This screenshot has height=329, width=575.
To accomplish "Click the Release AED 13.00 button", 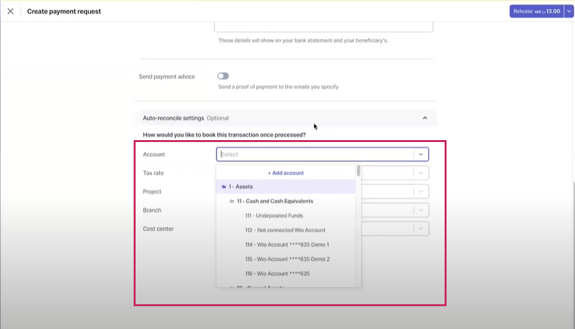I will click(x=536, y=11).
